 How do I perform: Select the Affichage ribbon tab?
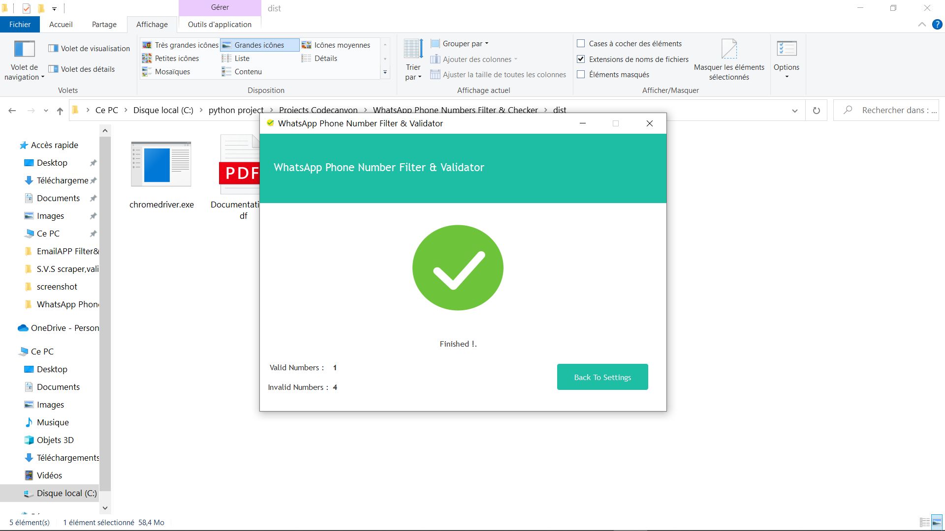point(152,24)
